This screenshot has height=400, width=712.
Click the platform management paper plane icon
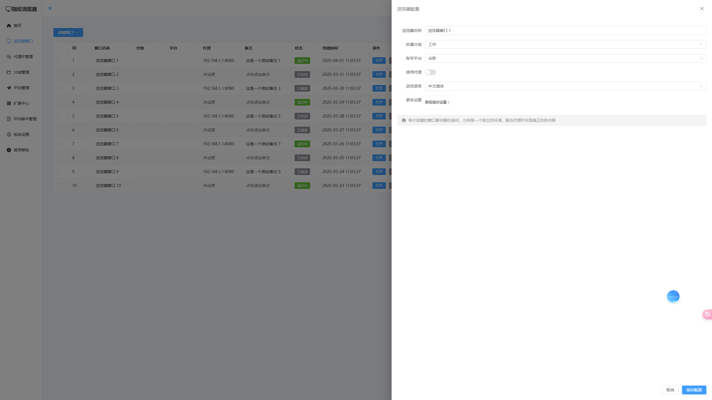[x=9, y=88]
